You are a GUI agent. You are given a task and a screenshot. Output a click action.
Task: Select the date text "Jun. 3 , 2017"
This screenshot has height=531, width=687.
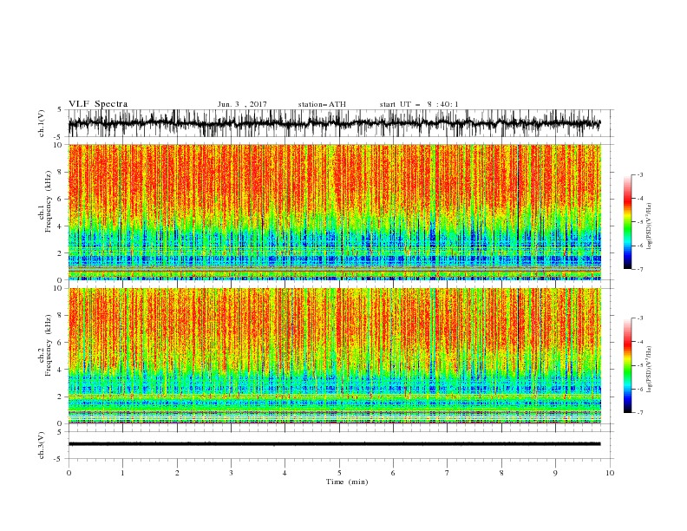[242, 104]
